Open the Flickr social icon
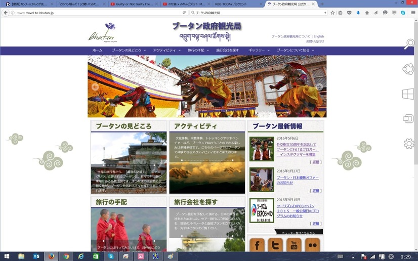Image resolution: width=418 pixels, height=261 pixels. click(312, 245)
